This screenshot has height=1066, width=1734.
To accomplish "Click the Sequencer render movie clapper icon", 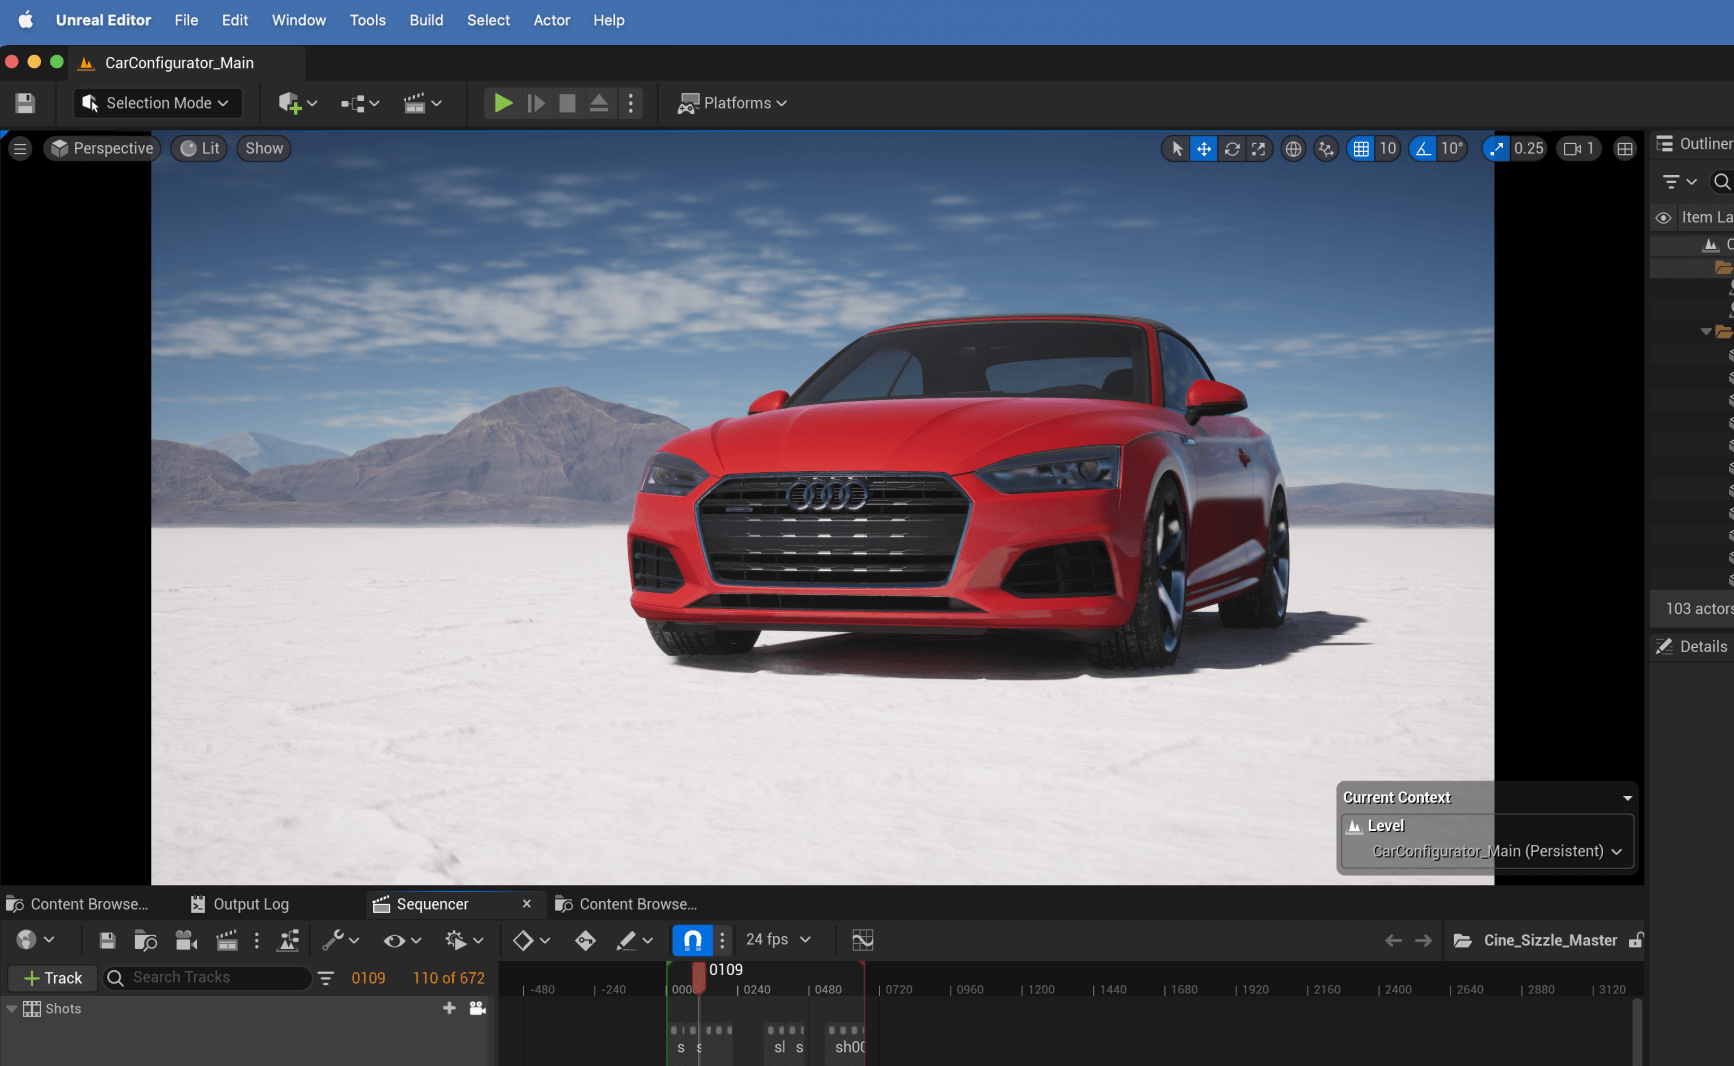I will point(227,940).
